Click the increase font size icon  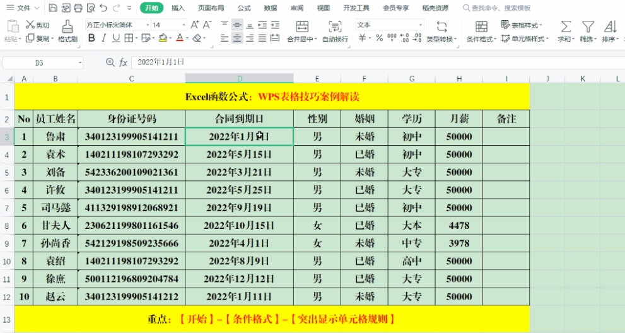[194, 25]
